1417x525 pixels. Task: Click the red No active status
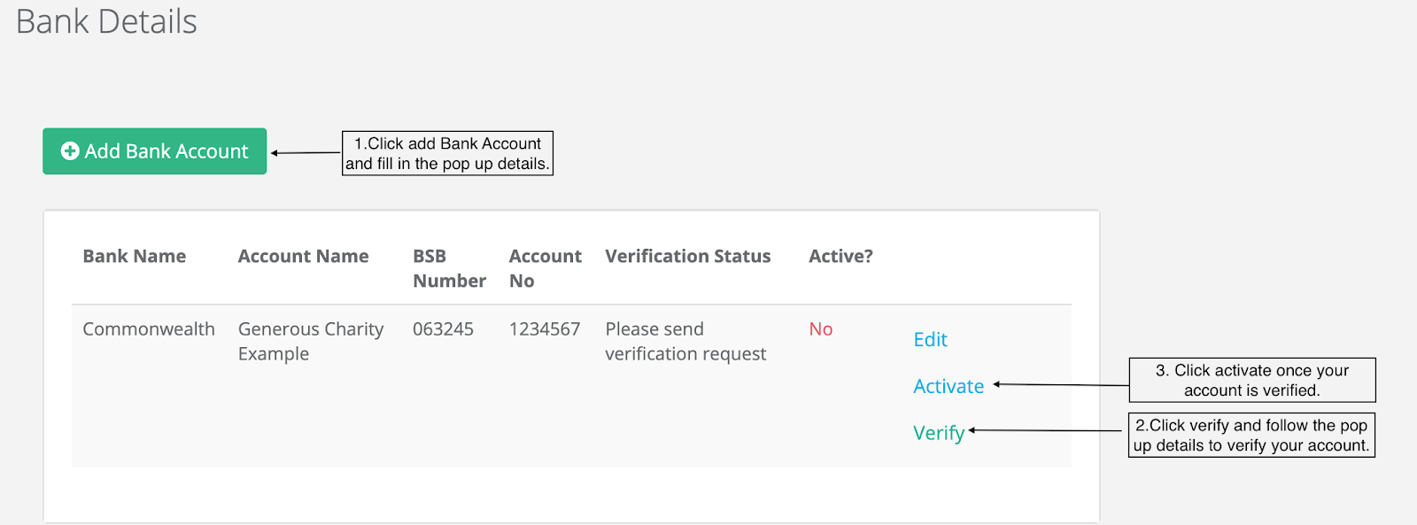[821, 329]
